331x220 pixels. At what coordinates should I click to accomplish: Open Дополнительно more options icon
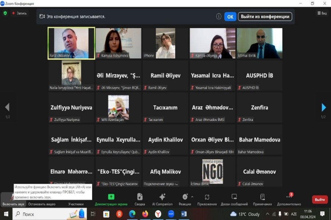(x=289, y=197)
